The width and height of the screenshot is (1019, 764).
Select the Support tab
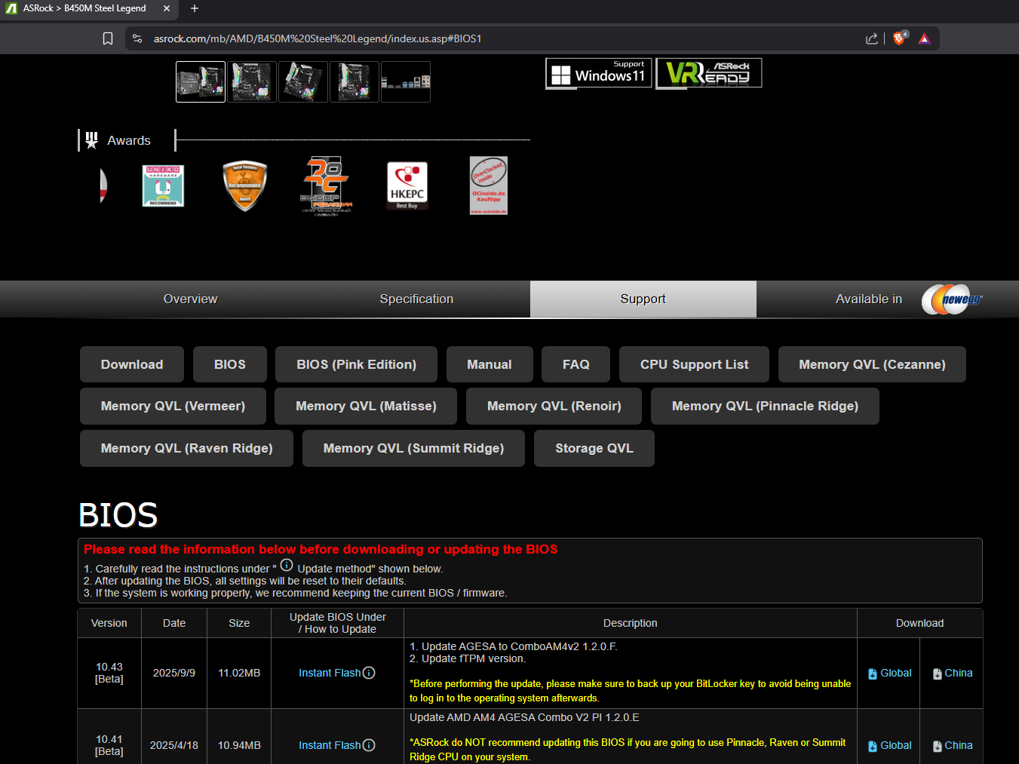click(643, 299)
